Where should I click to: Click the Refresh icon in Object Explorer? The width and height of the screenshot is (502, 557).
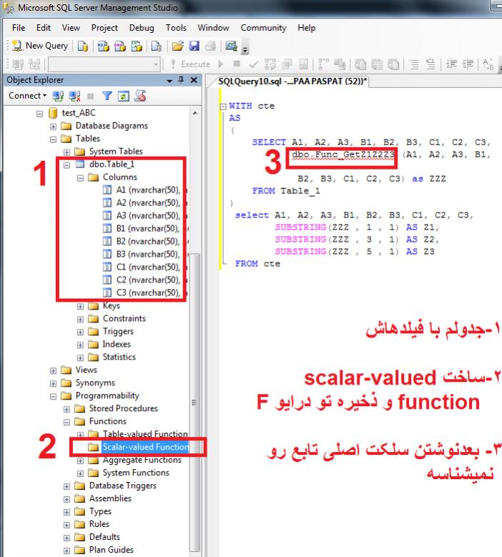pyautogui.click(x=123, y=96)
